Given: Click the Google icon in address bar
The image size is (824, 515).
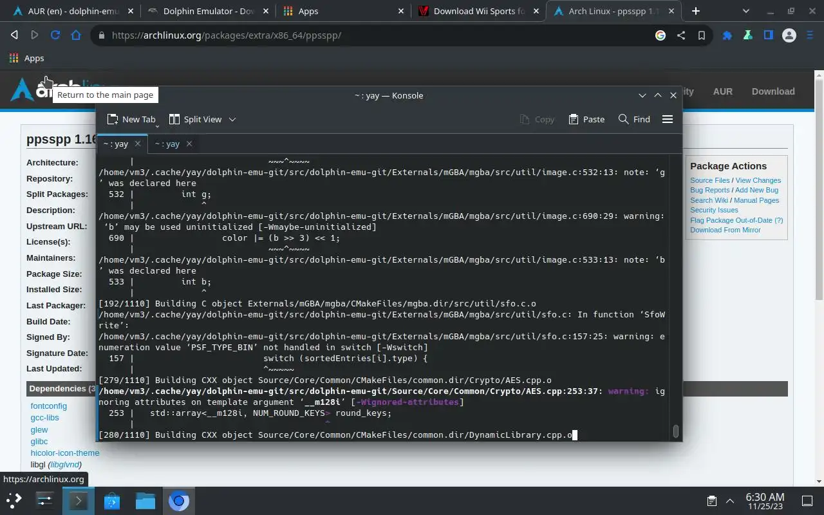Looking at the screenshot, I should tap(660, 35).
